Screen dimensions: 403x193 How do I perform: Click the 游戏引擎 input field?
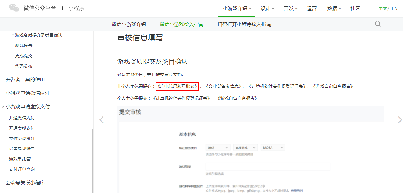268,166
